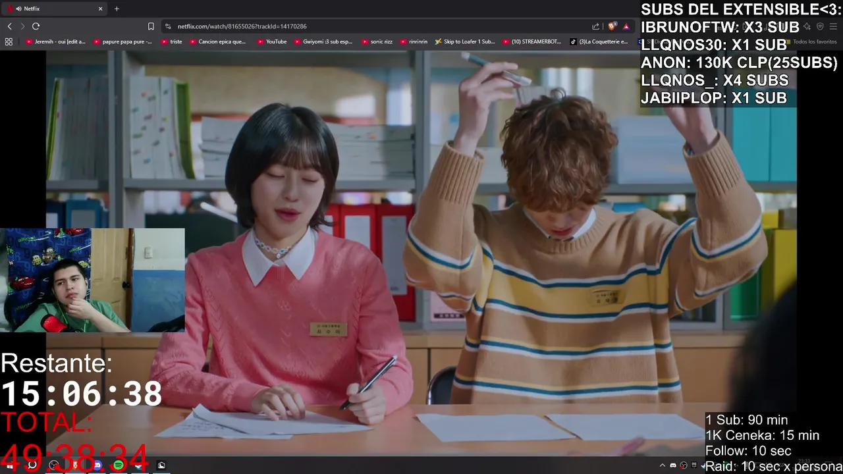Reload the Netflix page
The image size is (843, 474).
(36, 26)
